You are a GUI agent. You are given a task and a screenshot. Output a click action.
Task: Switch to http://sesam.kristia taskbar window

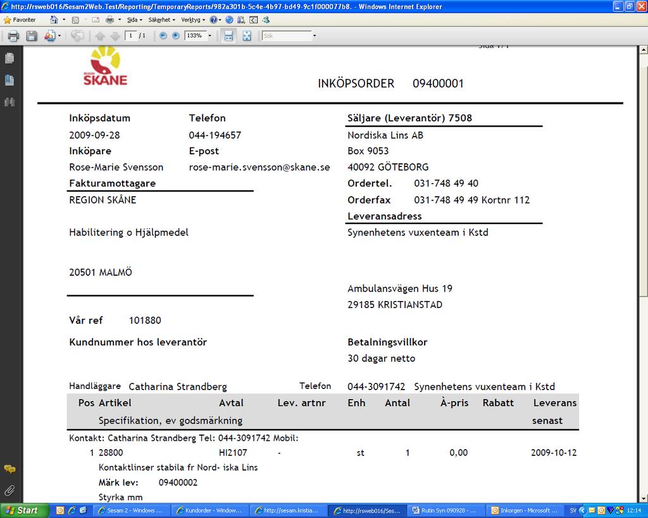(287, 510)
